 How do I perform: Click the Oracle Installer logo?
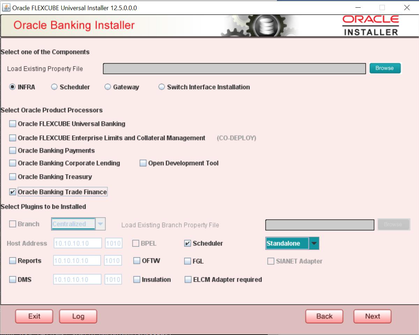pos(371,26)
